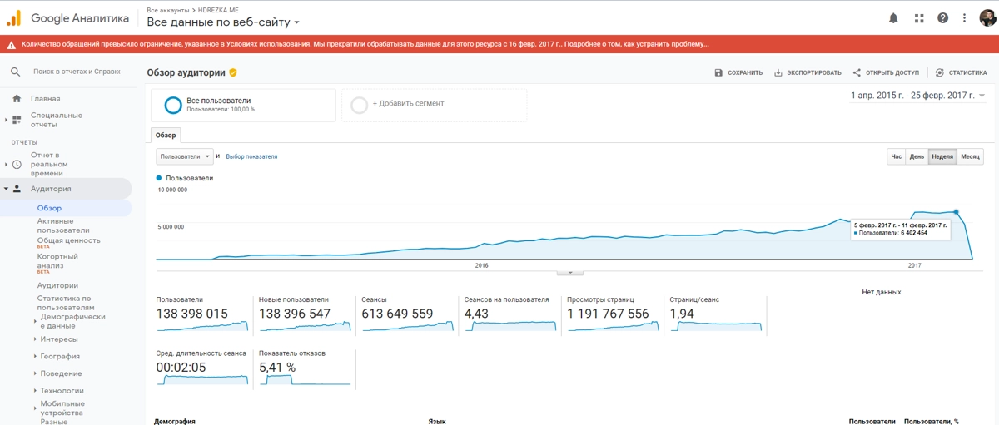Click the help question mark icon

tap(942, 17)
